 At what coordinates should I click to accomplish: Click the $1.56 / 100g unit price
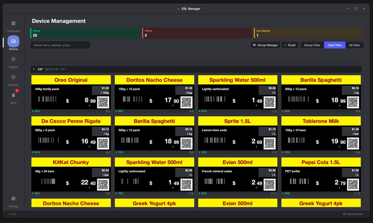coord(101,90)
